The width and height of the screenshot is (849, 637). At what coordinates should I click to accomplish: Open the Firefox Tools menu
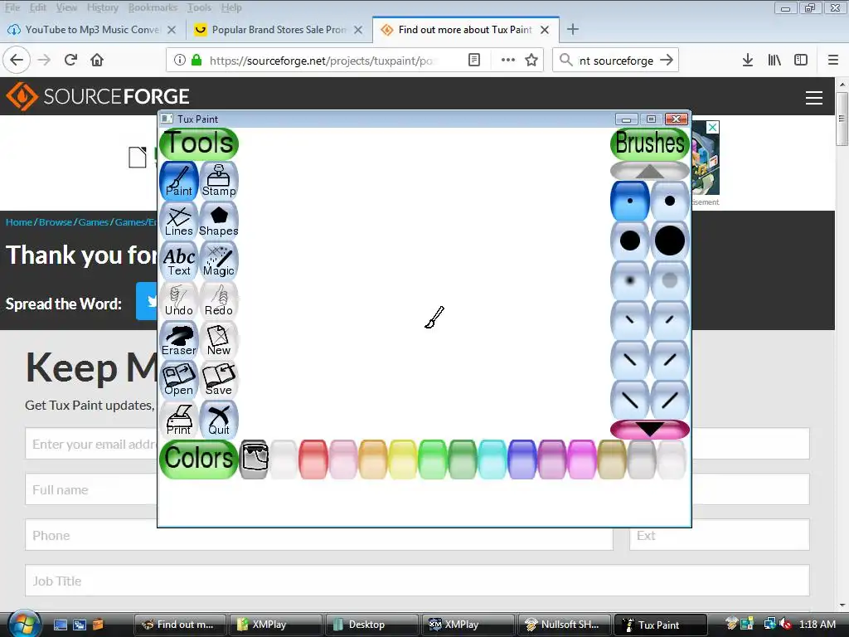(x=199, y=7)
